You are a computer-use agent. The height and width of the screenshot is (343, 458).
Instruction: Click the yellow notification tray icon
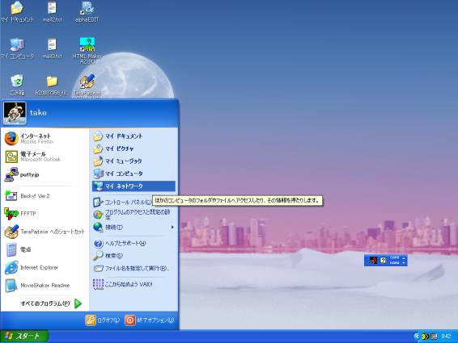point(425,337)
